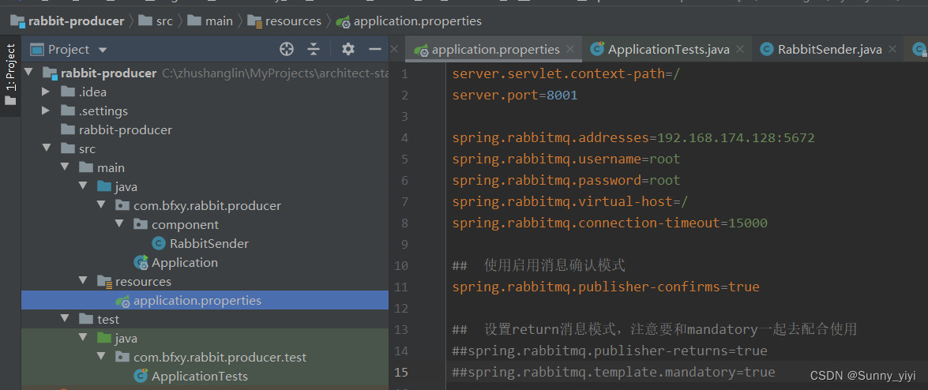Click the Project panel title icon
The width and height of the screenshot is (928, 390).
click(37, 50)
